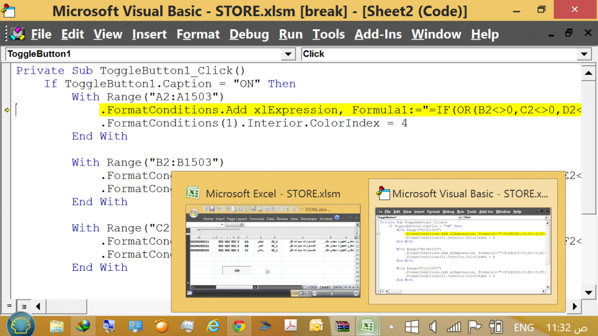Minimize the inner code window
Image resolution: width=598 pixels, height=336 pixels.
click(551, 35)
